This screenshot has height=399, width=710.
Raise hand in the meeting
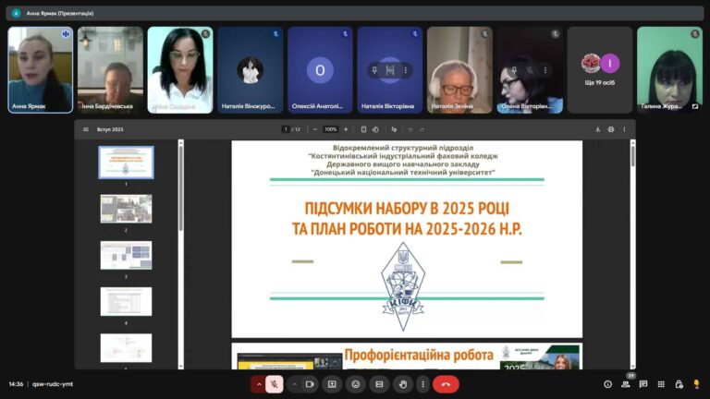[402, 384]
